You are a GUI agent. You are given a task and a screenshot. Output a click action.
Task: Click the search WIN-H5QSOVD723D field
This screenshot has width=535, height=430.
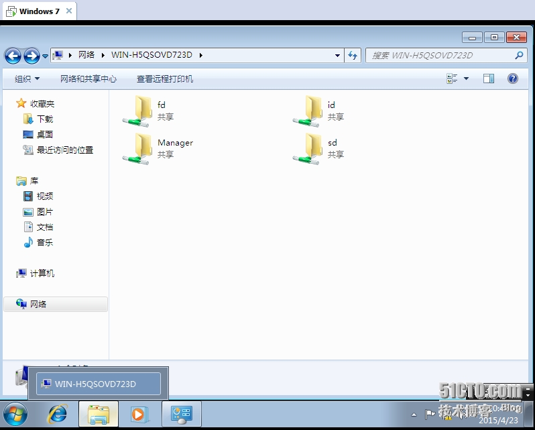click(439, 56)
